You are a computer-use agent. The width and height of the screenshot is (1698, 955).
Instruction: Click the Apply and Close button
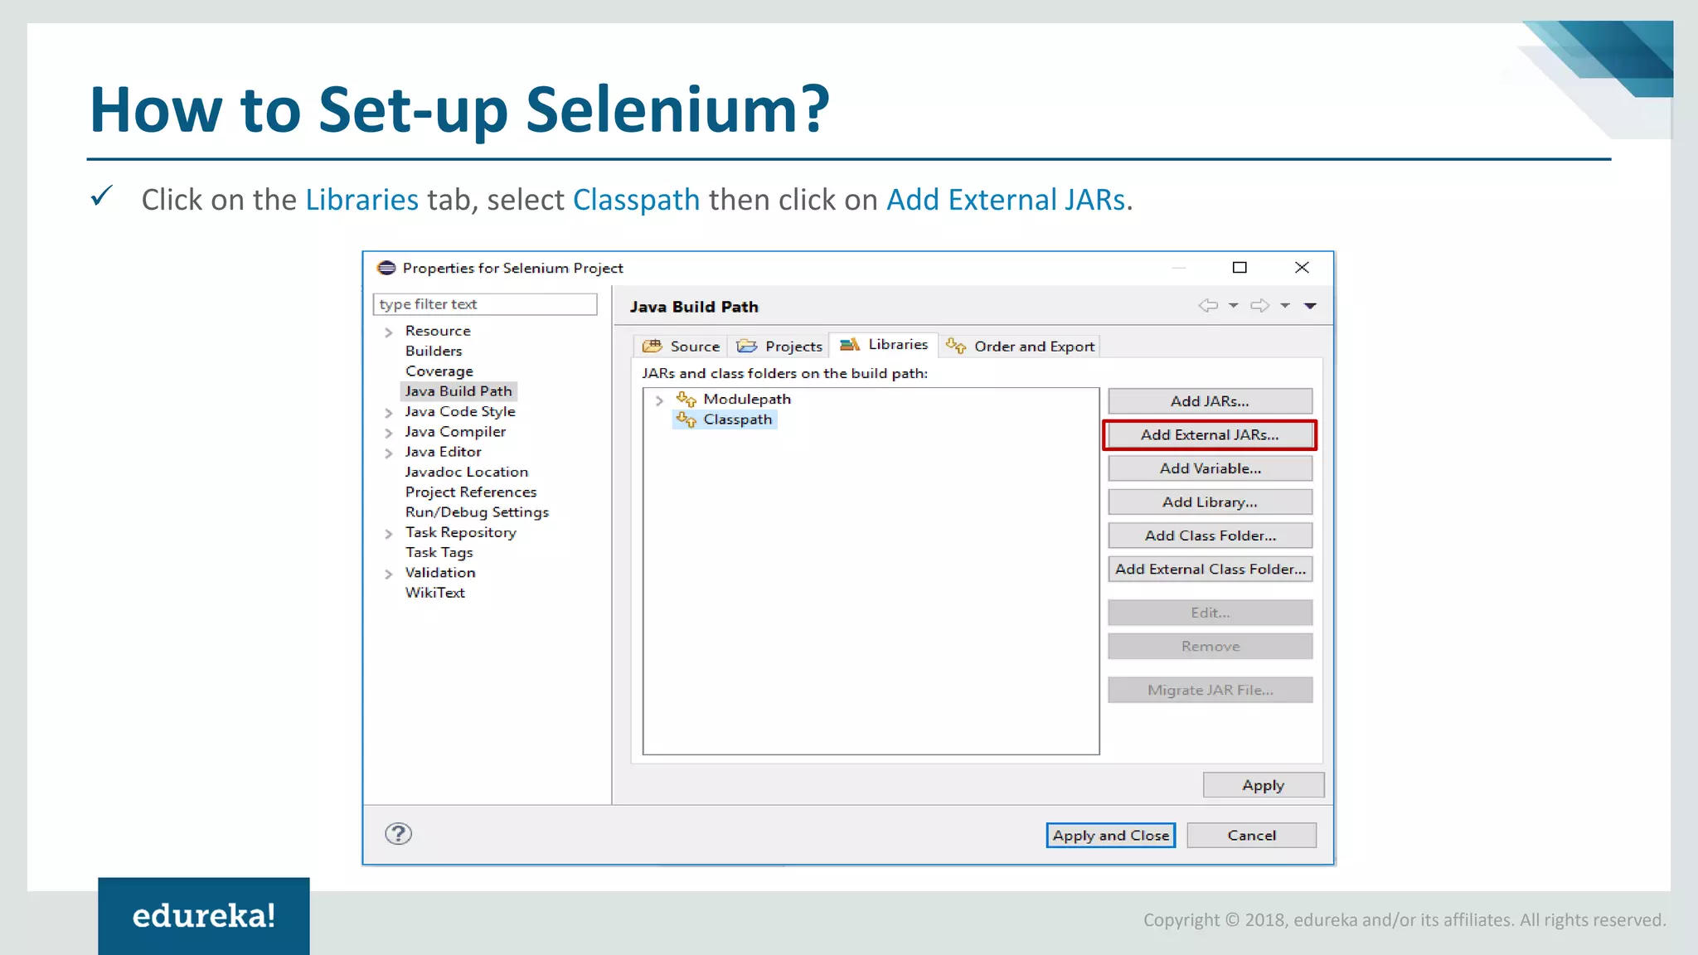(1110, 835)
